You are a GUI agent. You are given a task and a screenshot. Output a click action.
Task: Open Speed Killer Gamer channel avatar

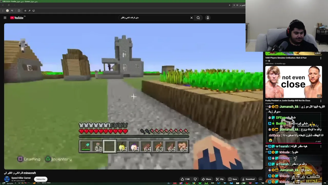7,179
